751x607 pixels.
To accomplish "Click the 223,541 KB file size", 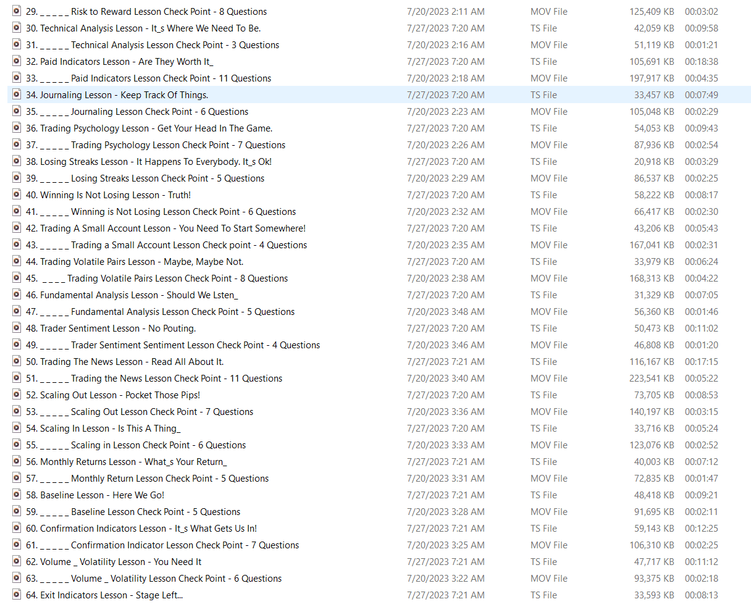I will tap(652, 379).
